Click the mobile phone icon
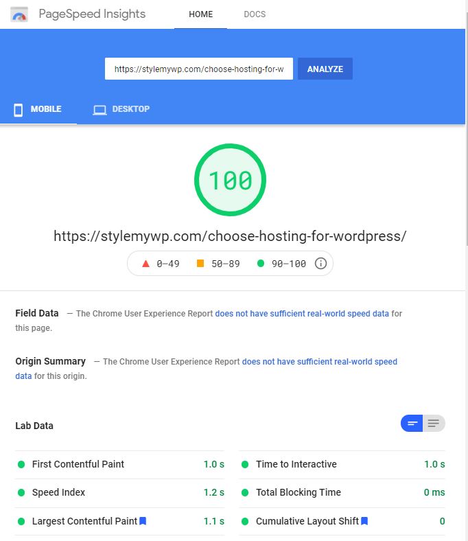This screenshot has width=468, height=541. [19, 110]
